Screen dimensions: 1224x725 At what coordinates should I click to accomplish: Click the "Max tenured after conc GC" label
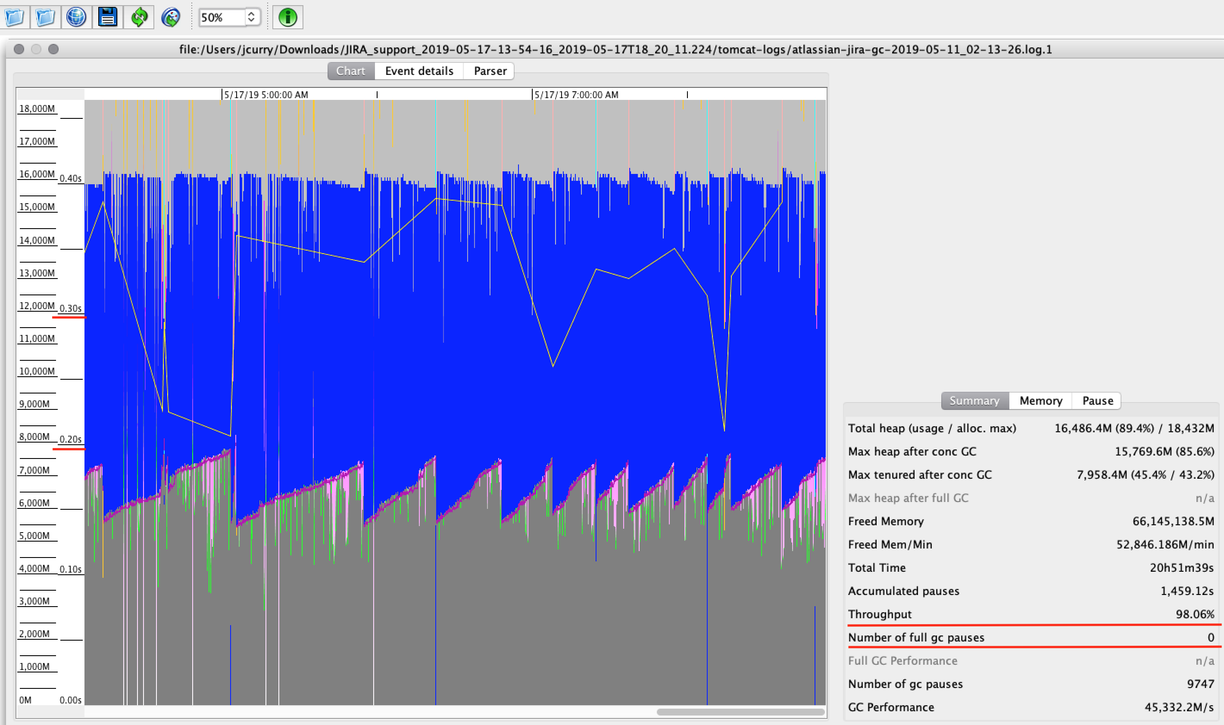(919, 474)
